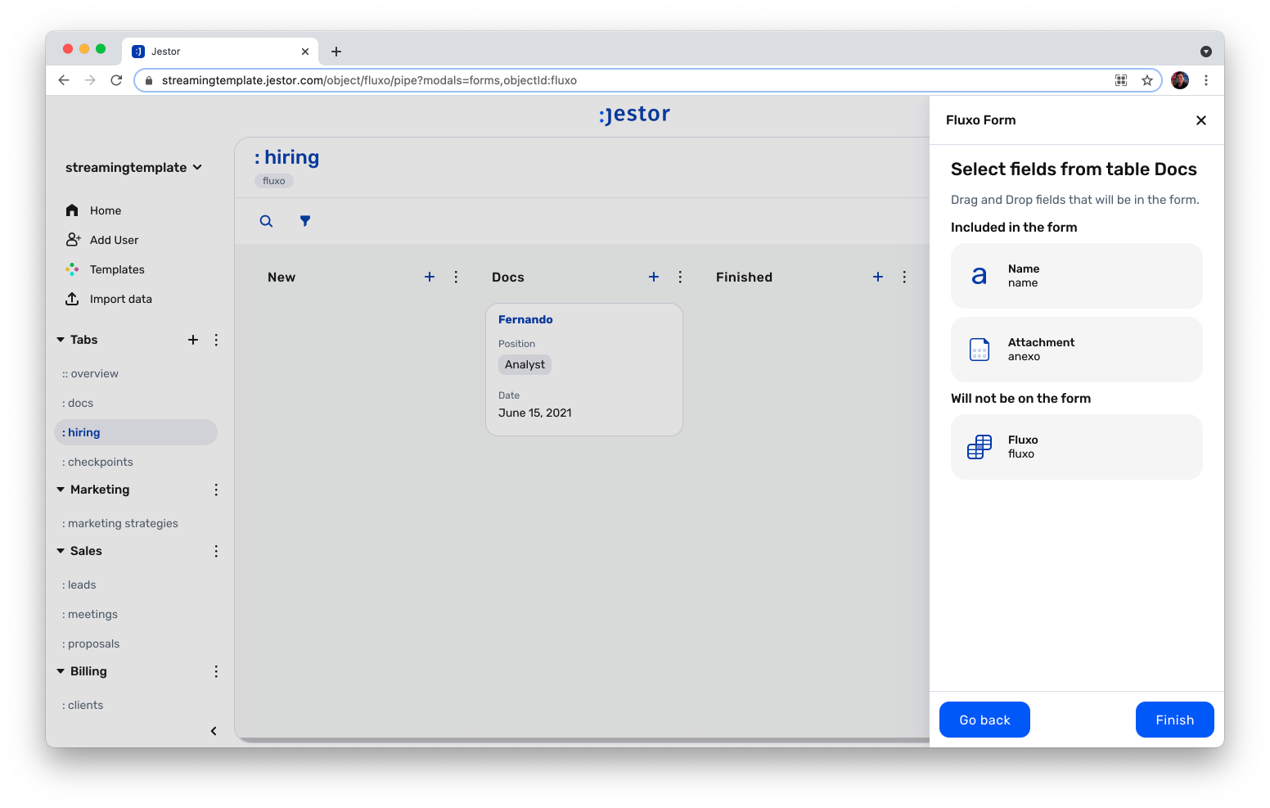Screen dimensions: 1270x808
Task: Click the Name field text icon
Action: [979, 276]
